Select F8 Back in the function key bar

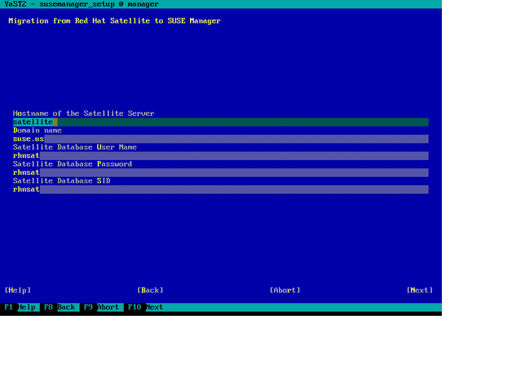pyautogui.click(x=59, y=307)
